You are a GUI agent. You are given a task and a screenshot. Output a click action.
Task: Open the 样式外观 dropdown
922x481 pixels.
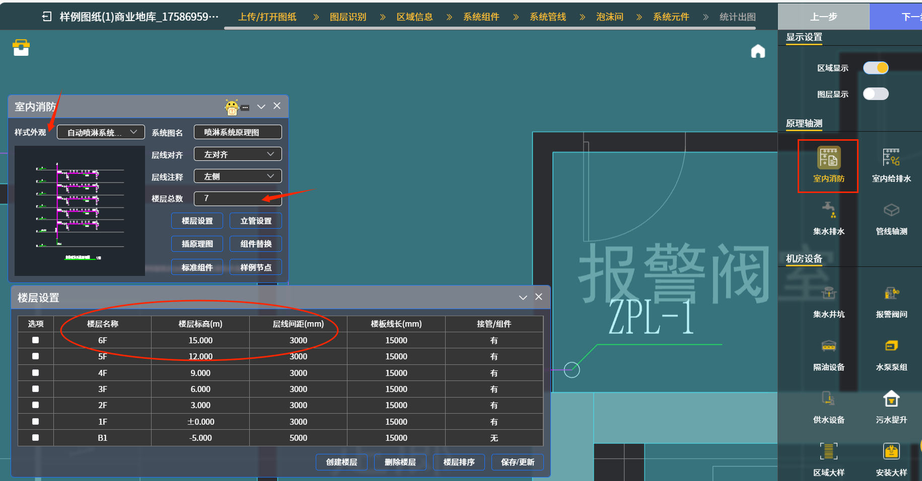pos(101,132)
